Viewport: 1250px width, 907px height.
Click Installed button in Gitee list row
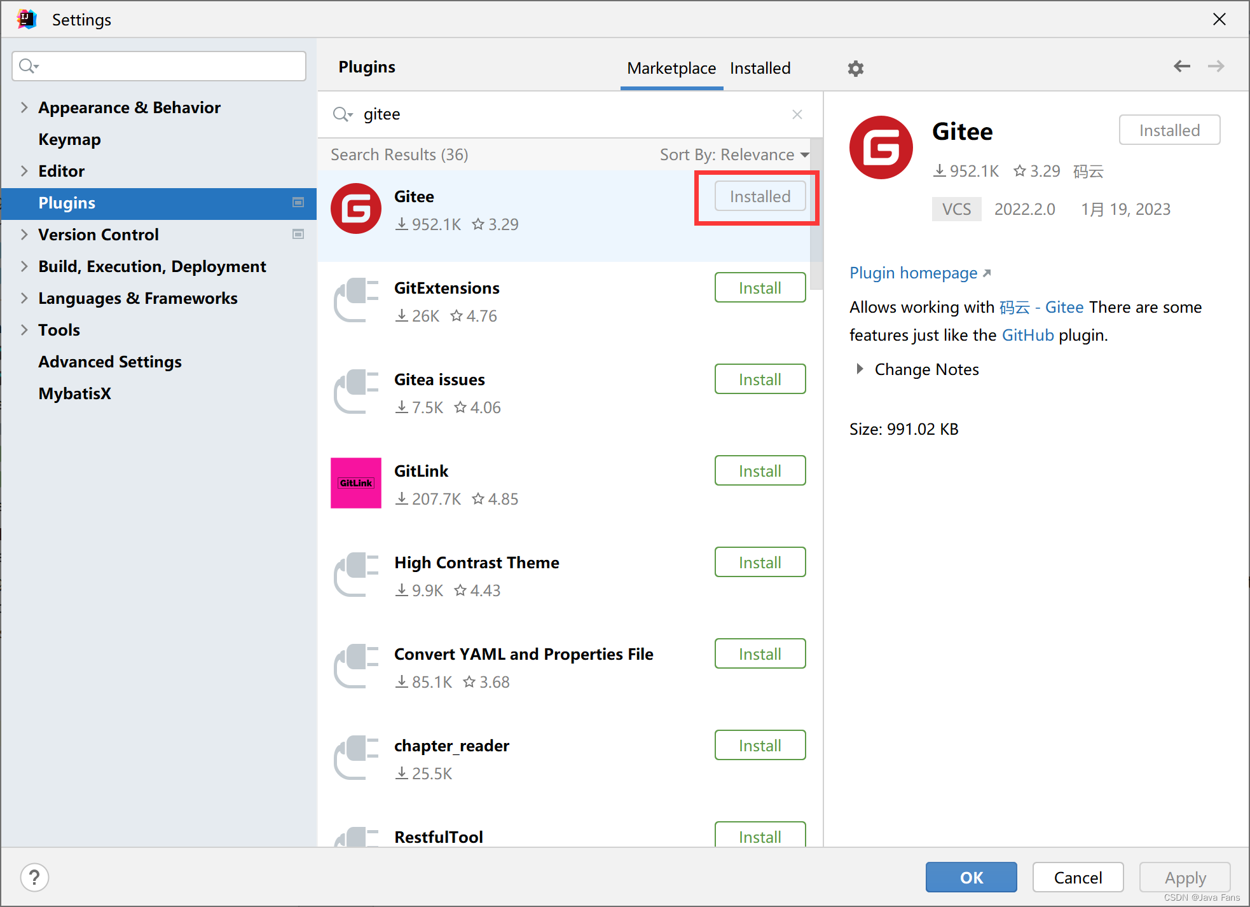pos(760,196)
